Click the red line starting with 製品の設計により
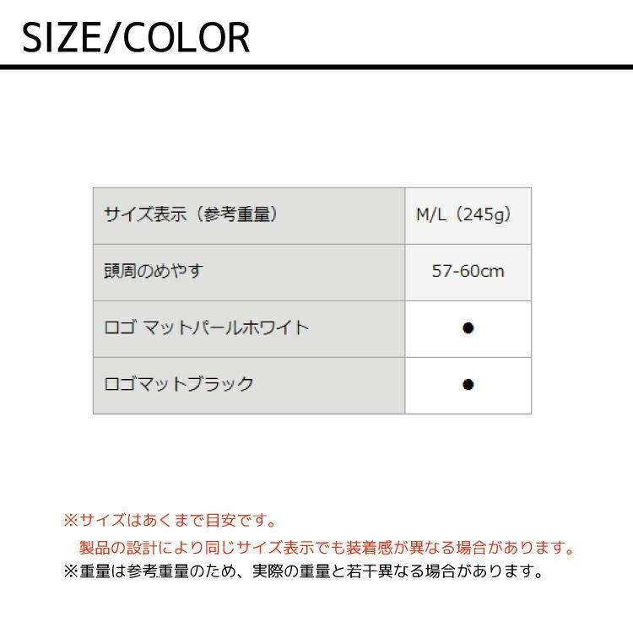The image size is (633, 633). [326, 548]
